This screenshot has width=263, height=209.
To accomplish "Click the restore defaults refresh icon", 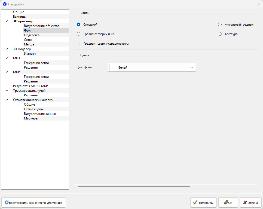I will point(6,203).
